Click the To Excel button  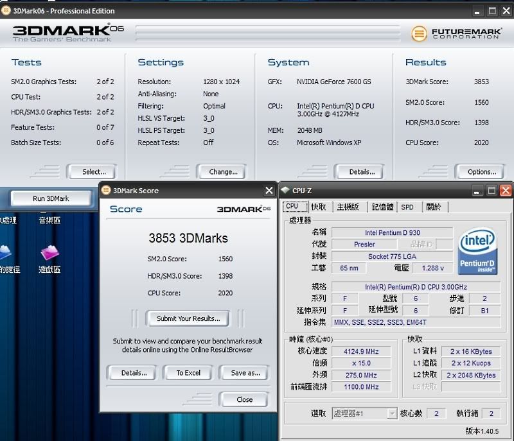[188, 373]
